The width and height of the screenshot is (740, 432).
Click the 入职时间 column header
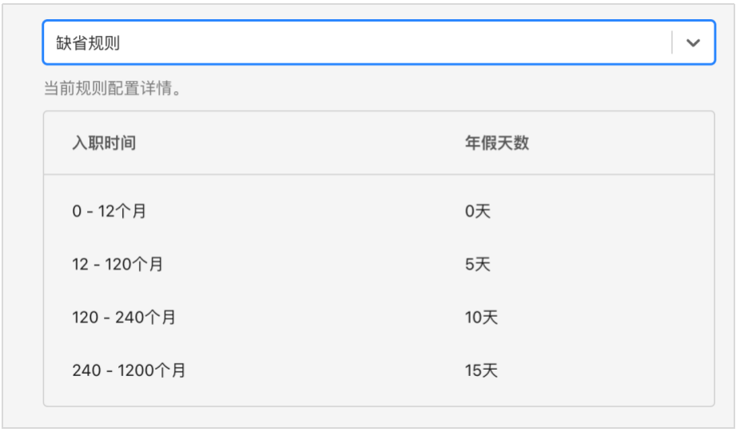point(105,142)
